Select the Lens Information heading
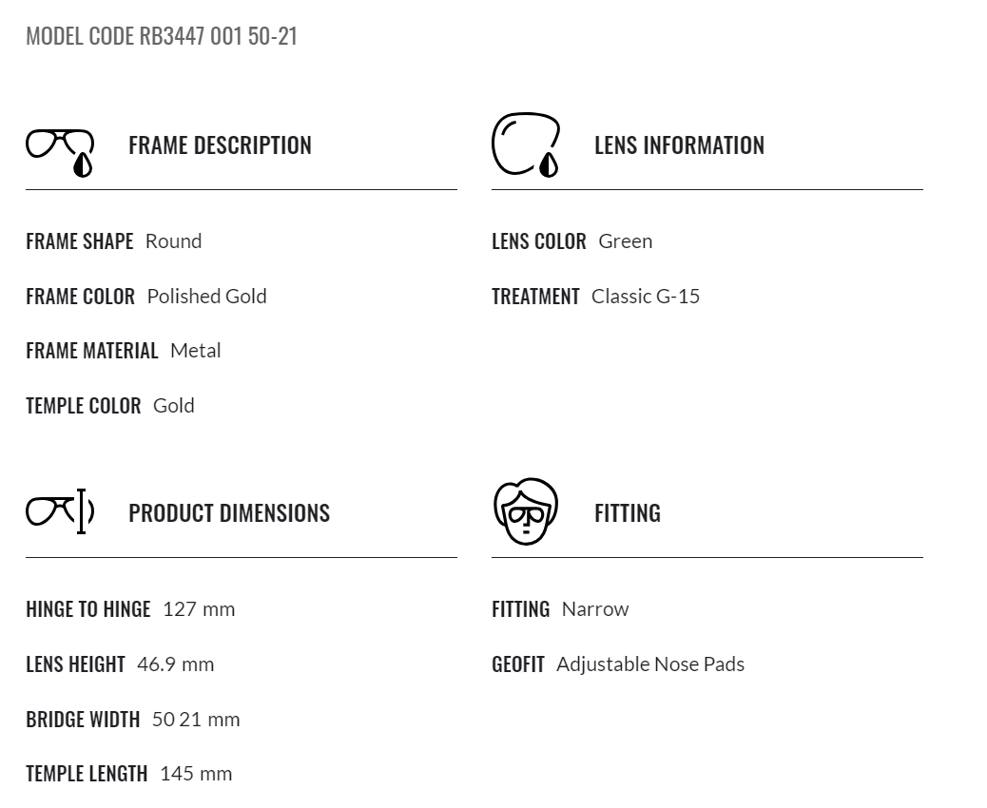 coord(679,145)
